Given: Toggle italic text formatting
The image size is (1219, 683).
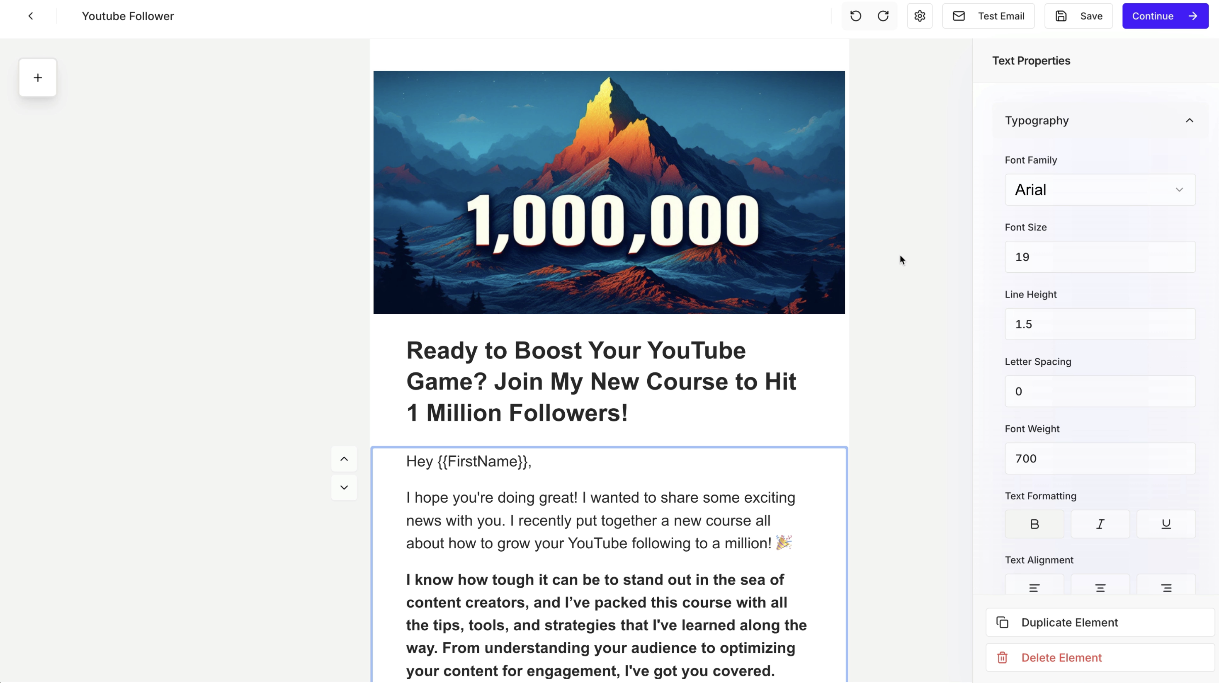Looking at the screenshot, I should click(x=1100, y=524).
